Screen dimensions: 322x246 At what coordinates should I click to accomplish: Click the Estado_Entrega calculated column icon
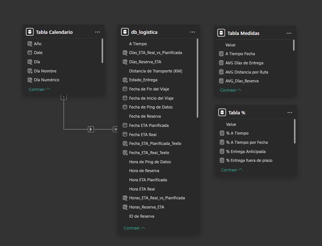coord(125,80)
